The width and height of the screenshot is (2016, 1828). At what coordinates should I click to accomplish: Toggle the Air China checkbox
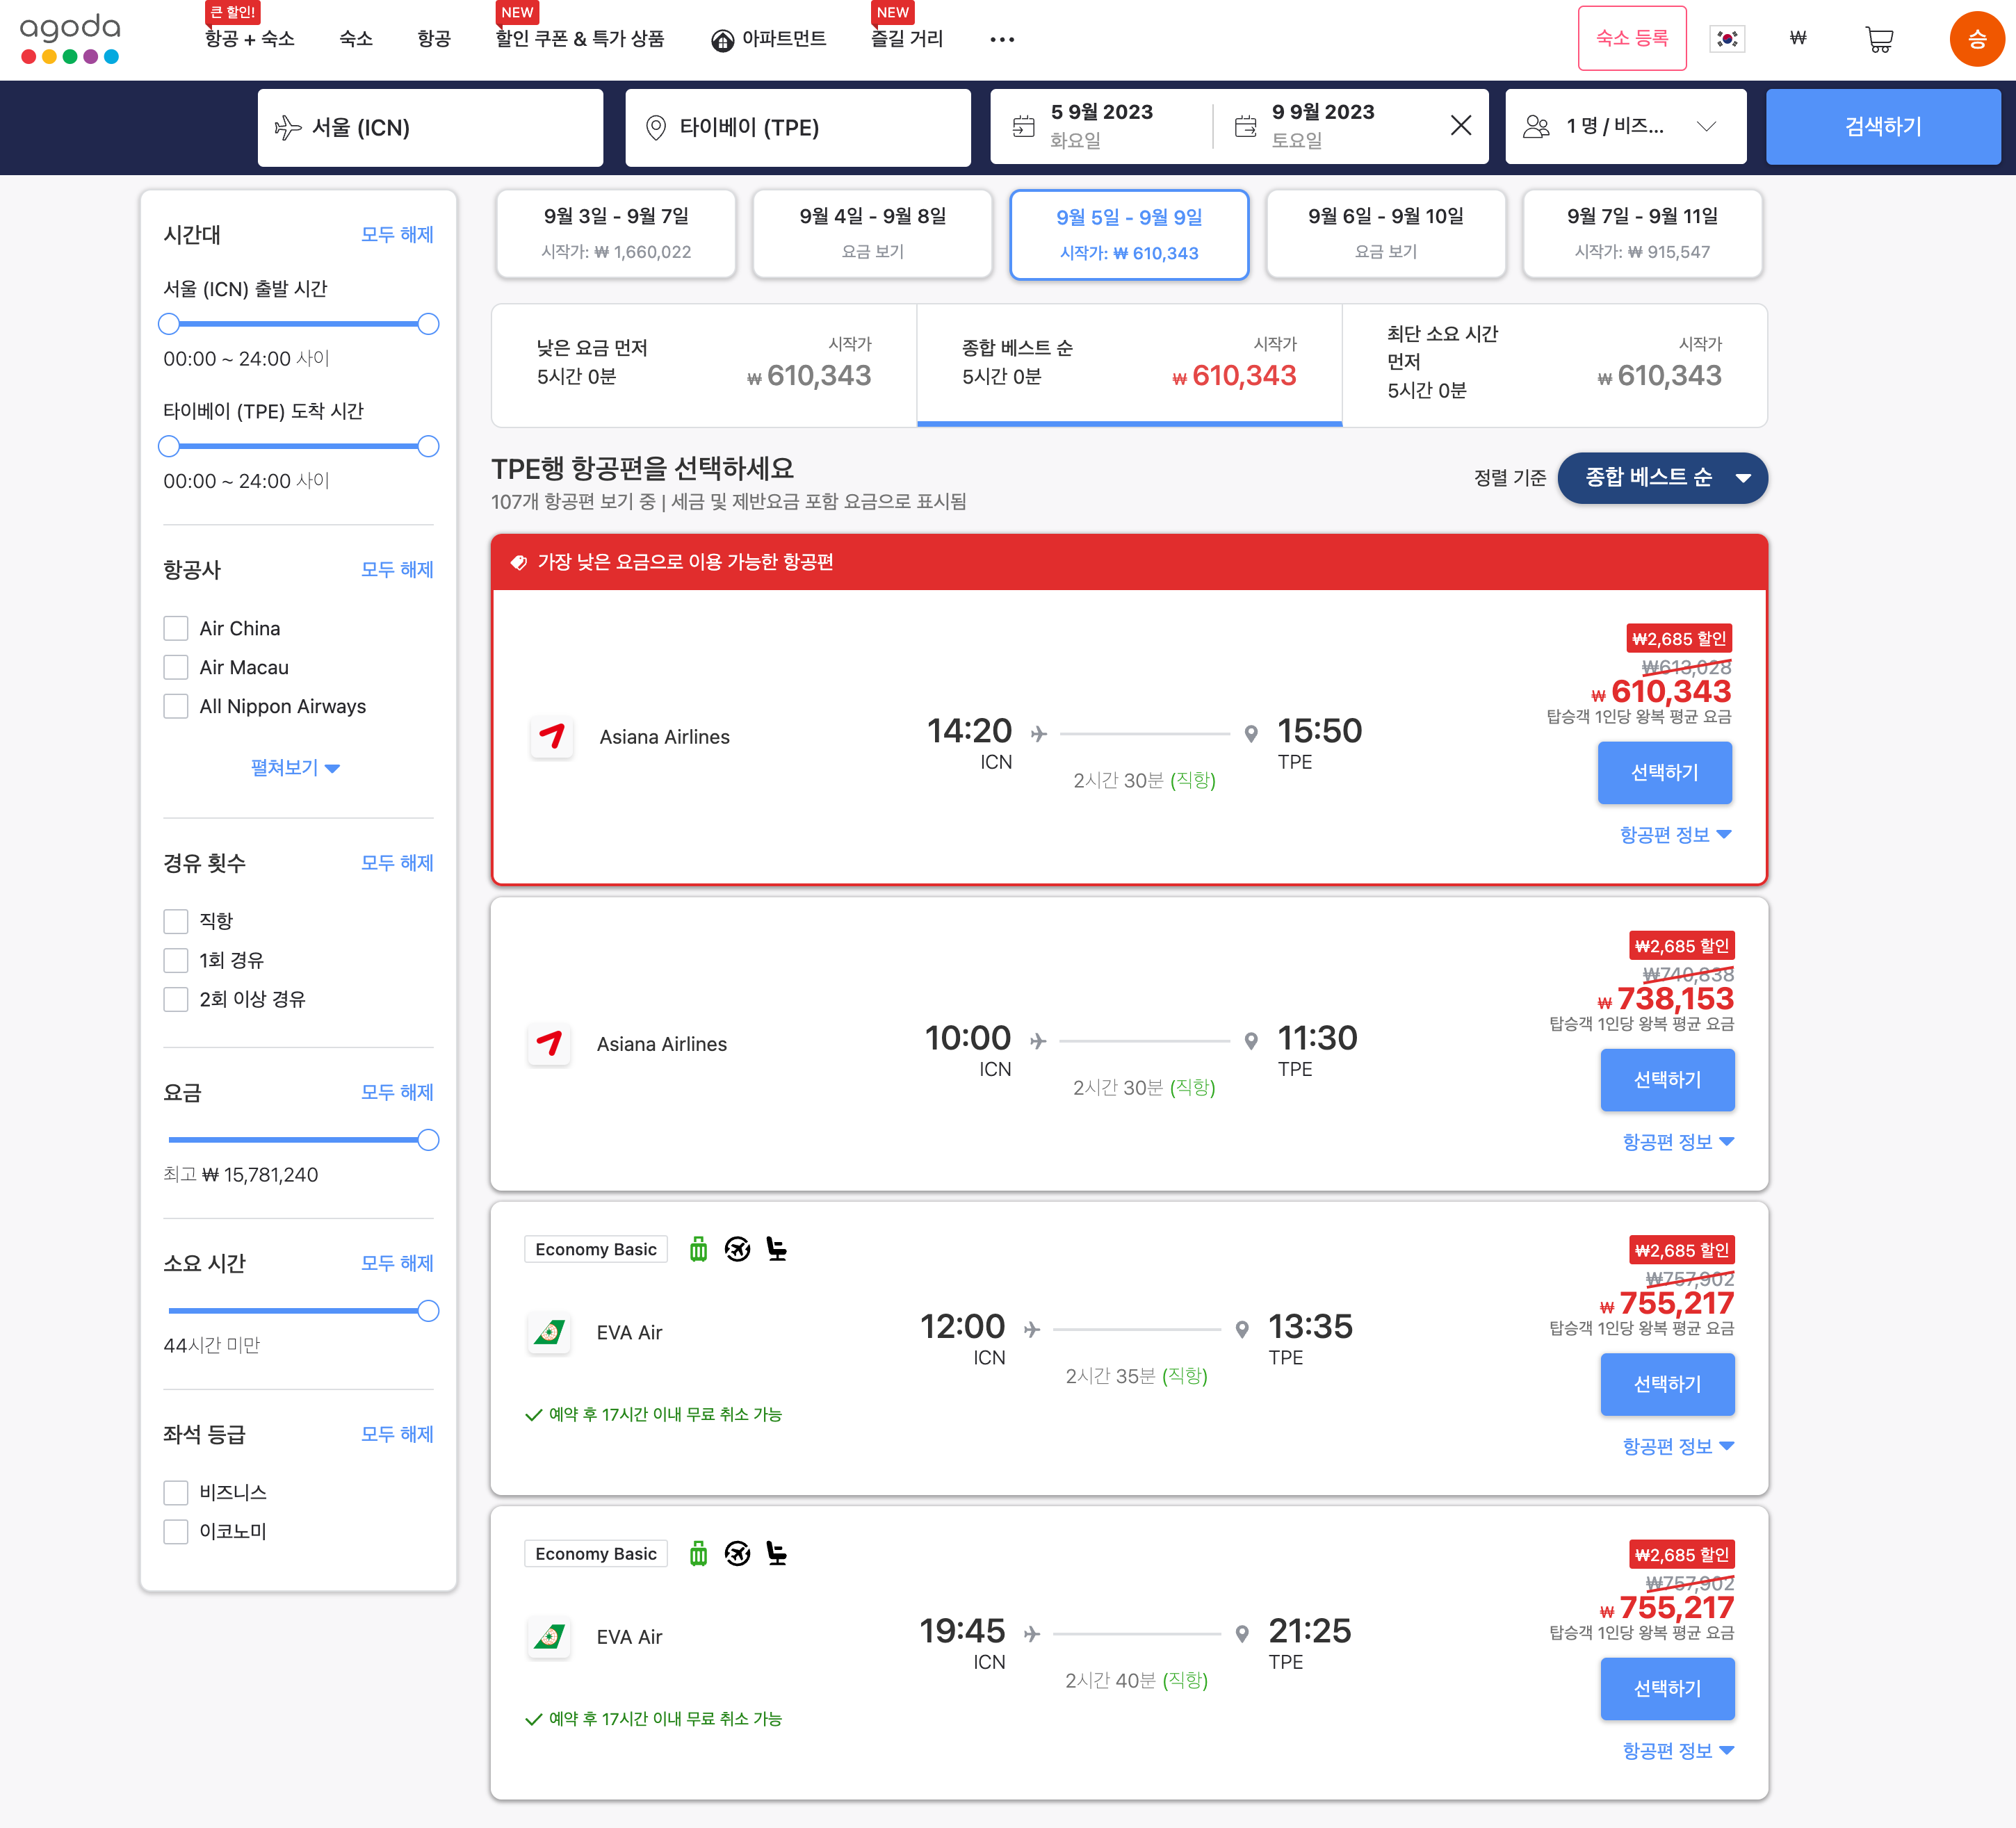coord(176,628)
